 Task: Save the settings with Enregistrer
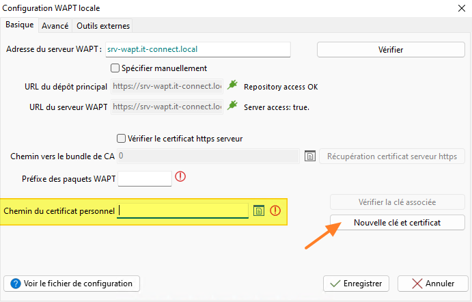click(356, 283)
